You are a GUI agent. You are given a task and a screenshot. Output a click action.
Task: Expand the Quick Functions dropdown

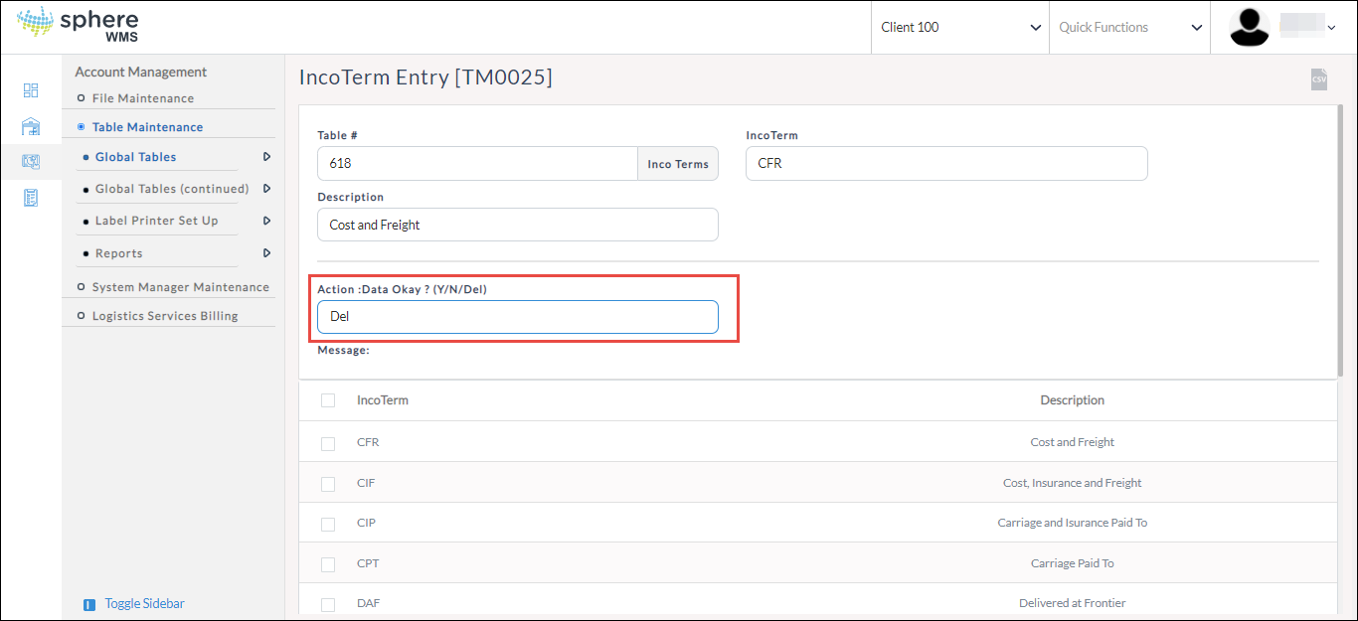click(1129, 28)
